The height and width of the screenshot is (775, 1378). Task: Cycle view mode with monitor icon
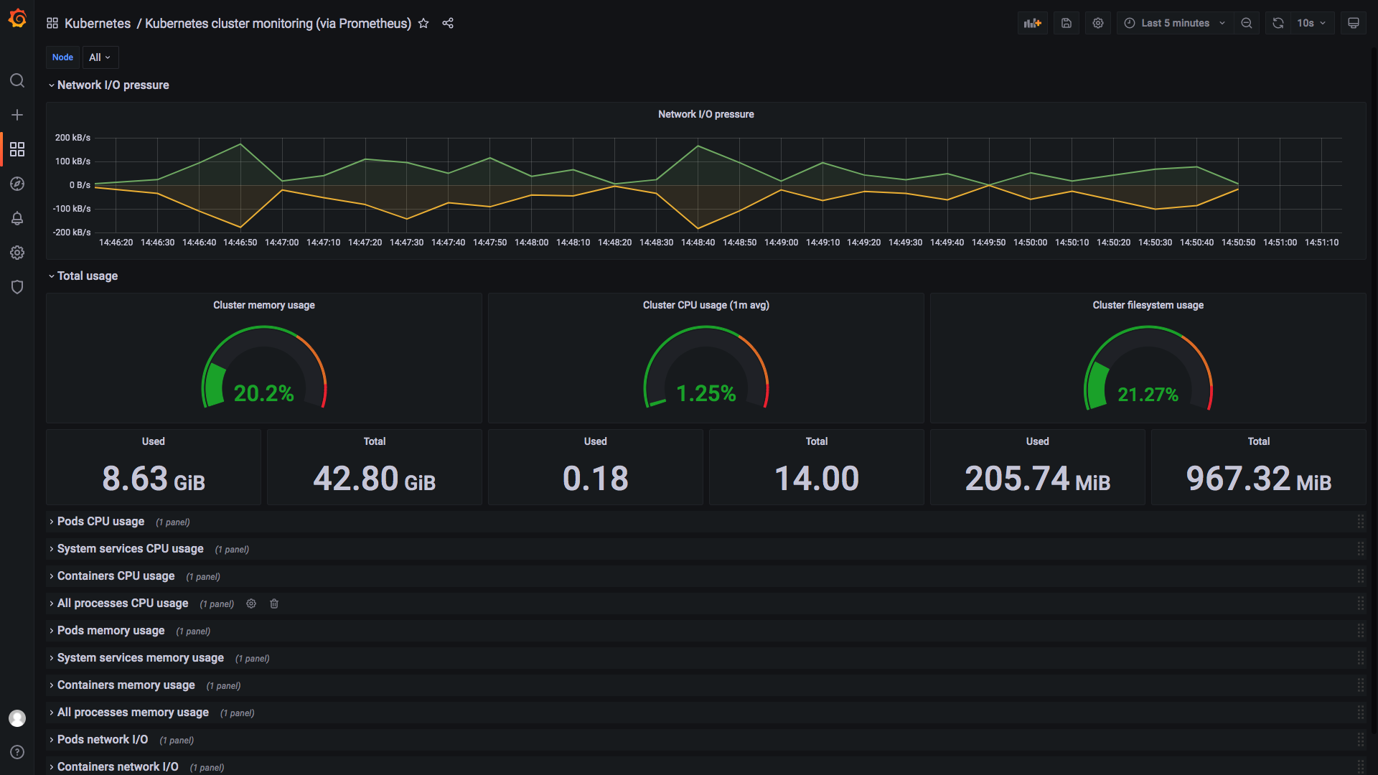[1354, 23]
